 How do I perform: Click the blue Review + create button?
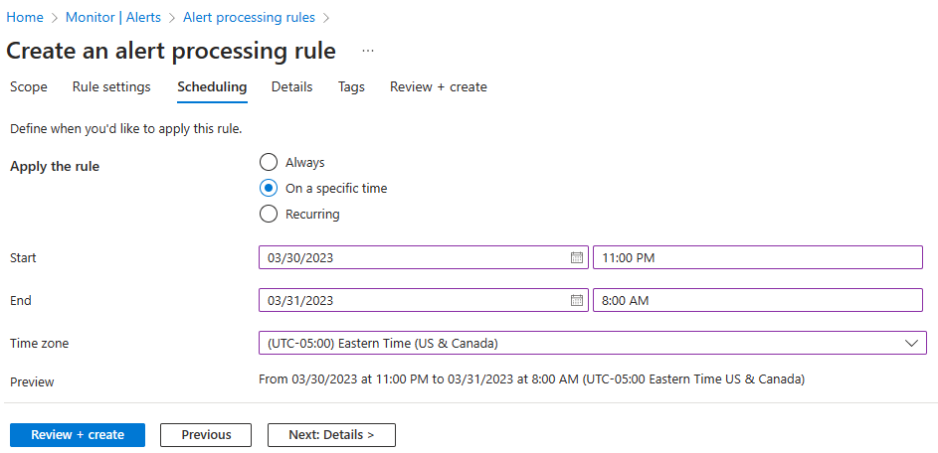click(x=78, y=434)
